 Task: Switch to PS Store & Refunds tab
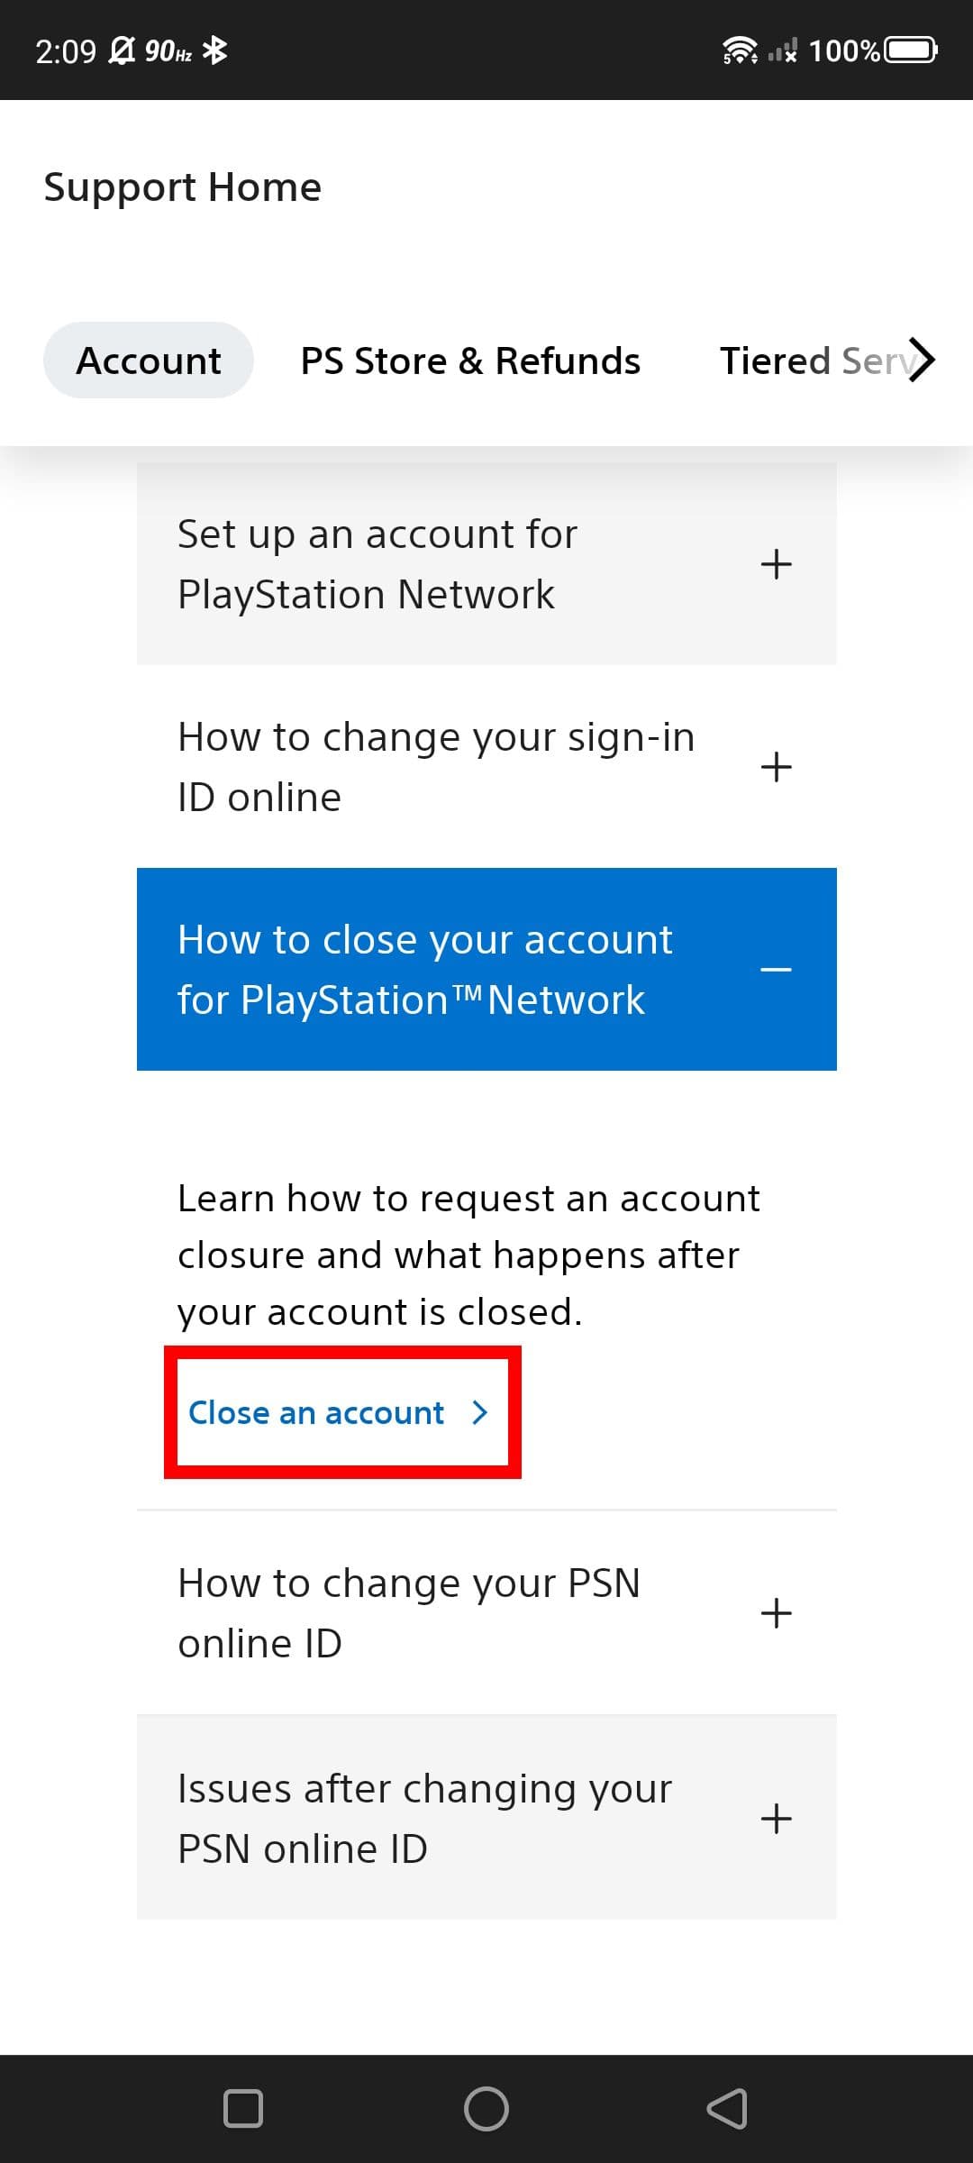point(470,360)
